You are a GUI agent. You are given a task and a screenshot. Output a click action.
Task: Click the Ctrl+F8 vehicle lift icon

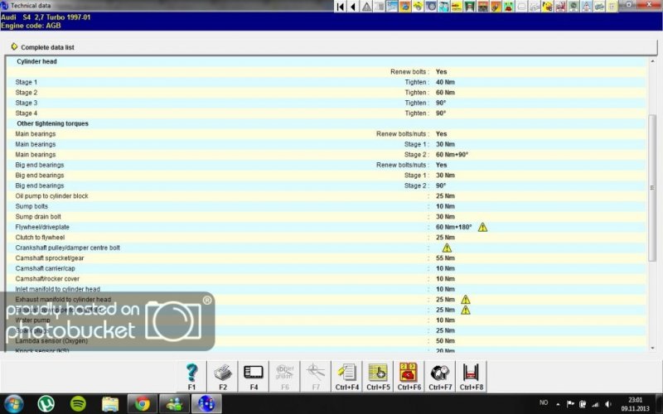471,372
